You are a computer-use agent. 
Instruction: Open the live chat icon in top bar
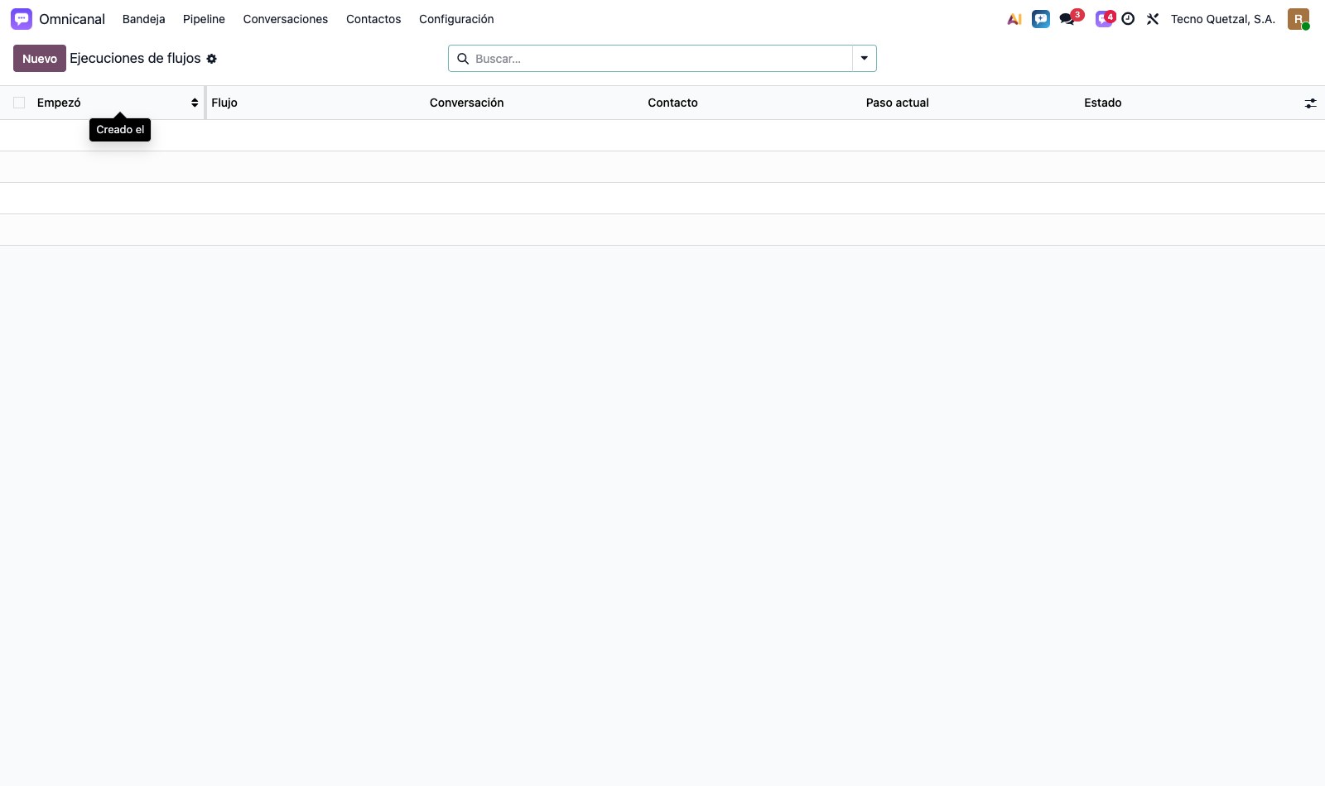[1041, 19]
